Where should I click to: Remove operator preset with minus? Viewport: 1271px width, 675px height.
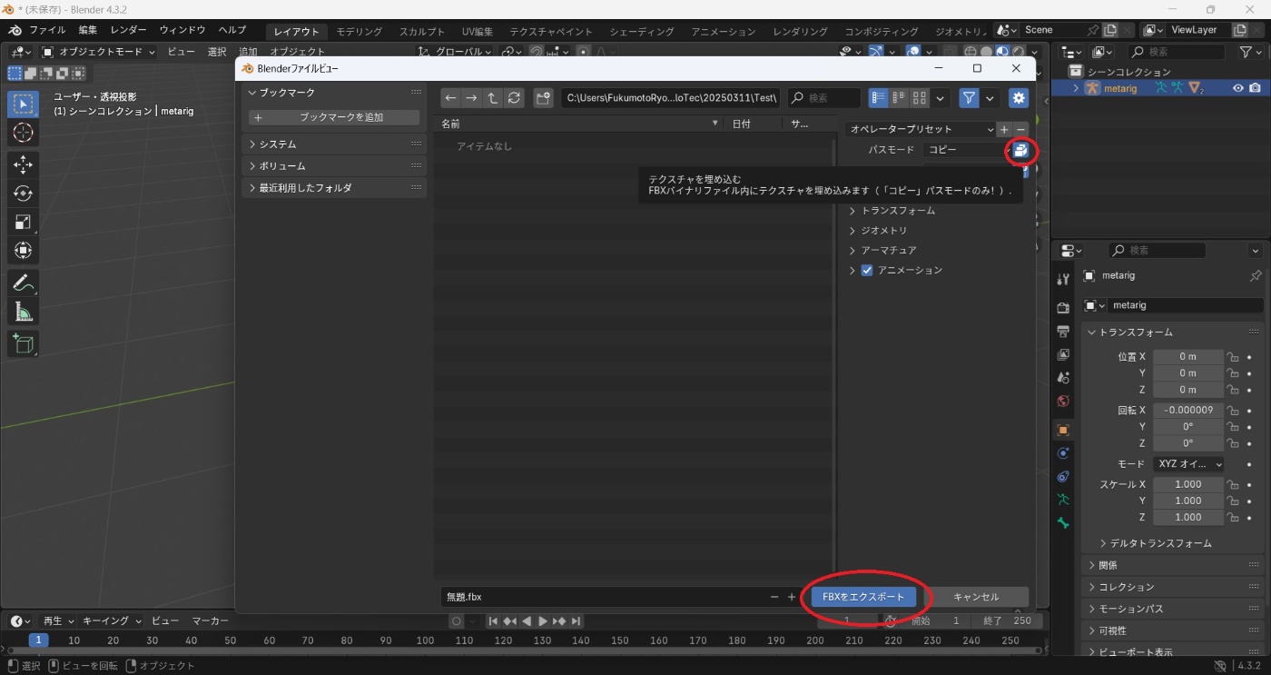pyautogui.click(x=1020, y=130)
